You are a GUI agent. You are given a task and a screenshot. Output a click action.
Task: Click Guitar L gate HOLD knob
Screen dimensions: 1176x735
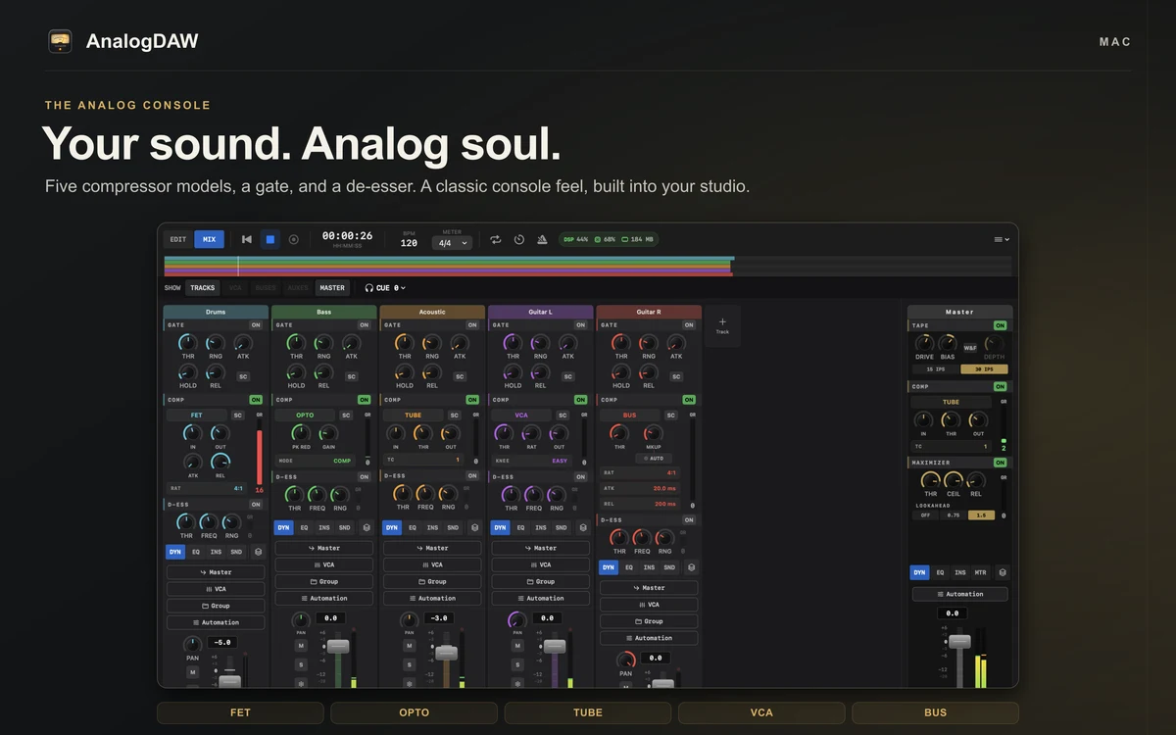tap(513, 372)
